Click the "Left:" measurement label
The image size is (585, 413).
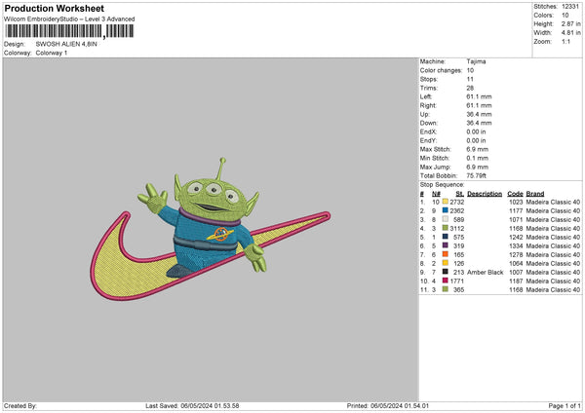(x=426, y=96)
